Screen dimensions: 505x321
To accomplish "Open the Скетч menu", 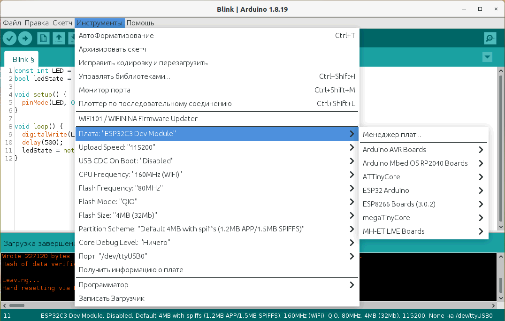I will tap(62, 23).
